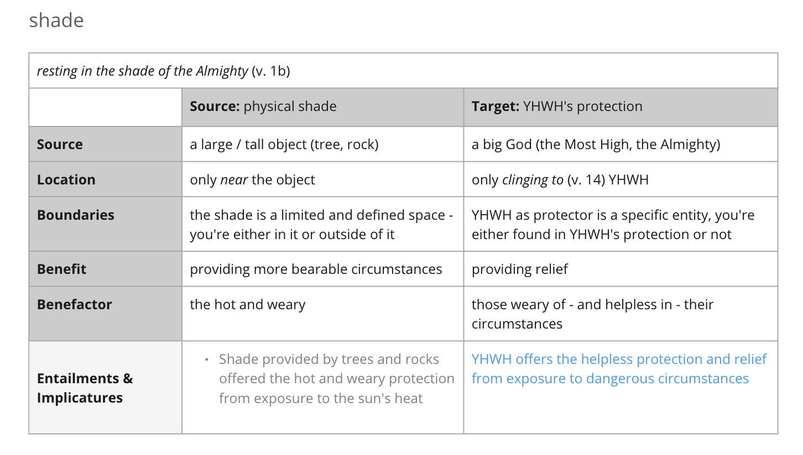Select the "Source" row label cell
This screenshot has height=455, width=803.
coord(60,145)
